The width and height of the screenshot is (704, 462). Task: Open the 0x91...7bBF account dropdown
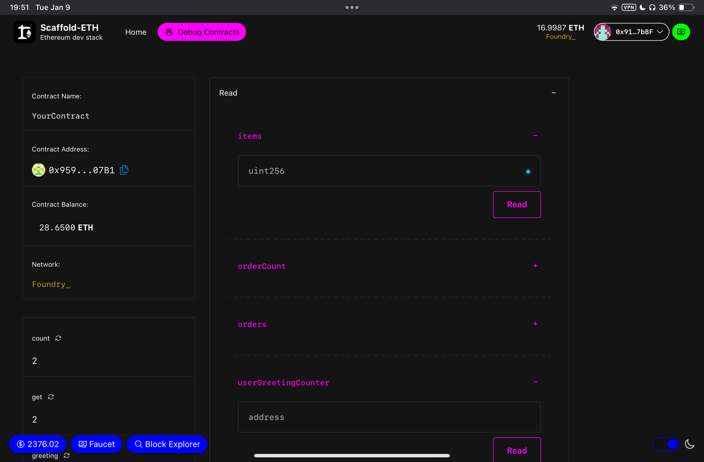(x=631, y=32)
